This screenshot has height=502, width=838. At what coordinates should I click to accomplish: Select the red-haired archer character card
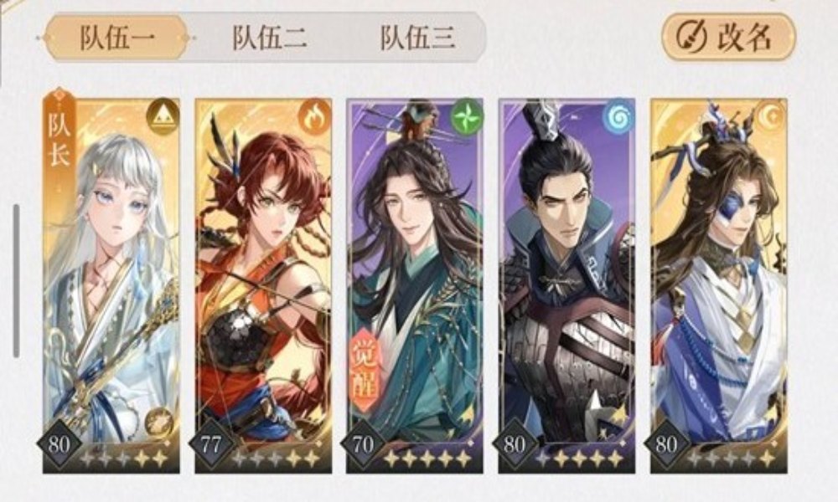pos(263,285)
